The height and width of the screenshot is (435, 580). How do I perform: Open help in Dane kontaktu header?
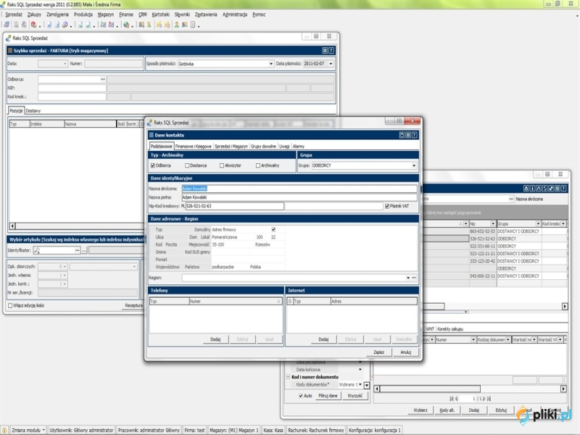coord(415,135)
